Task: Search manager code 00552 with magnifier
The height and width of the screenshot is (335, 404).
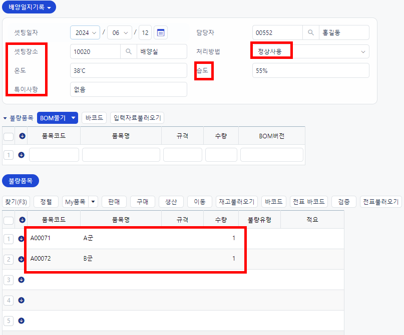Action: point(311,32)
